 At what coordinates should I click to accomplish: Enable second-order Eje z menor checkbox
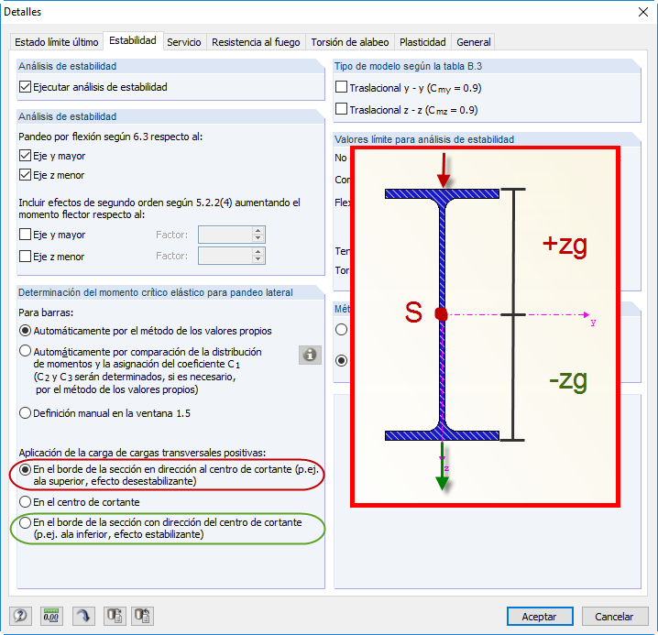point(25,256)
